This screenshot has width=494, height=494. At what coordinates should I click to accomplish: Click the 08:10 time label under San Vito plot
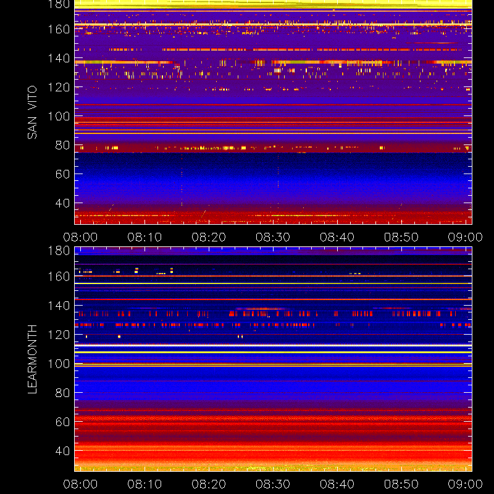pos(144,237)
